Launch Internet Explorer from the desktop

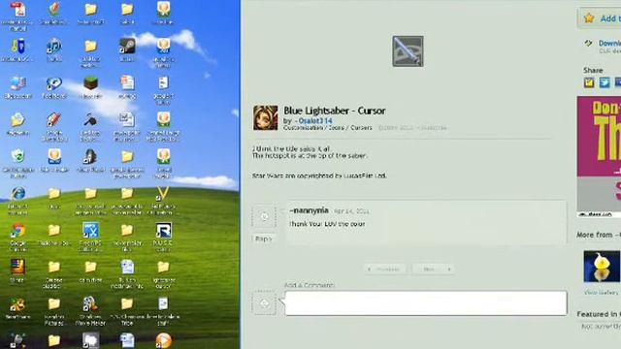pyautogui.click(x=17, y=194)
